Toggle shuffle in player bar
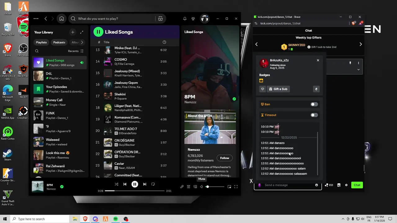Screen dimensions: 397x223 point(116,184)
